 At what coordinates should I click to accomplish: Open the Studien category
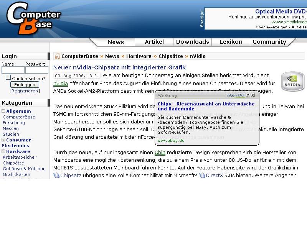11,134
